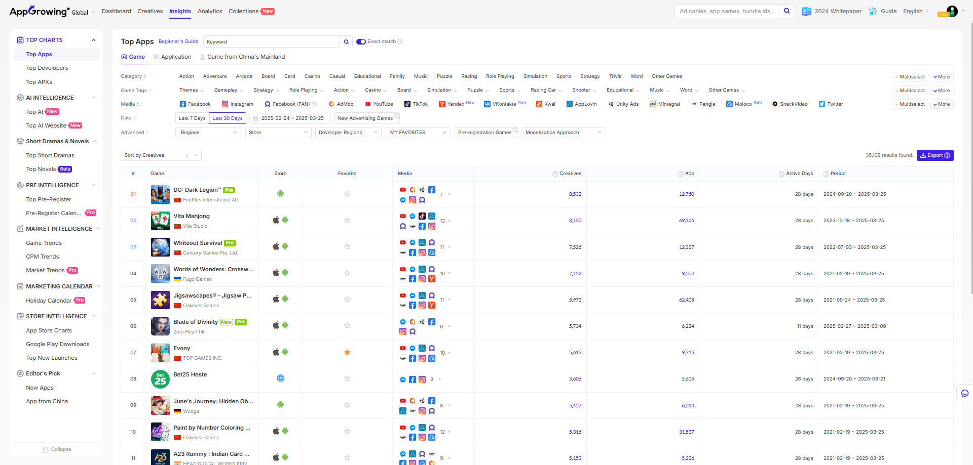Click the Unity Ads media filter icon
The image size is (973, 465).
[611, 104]
